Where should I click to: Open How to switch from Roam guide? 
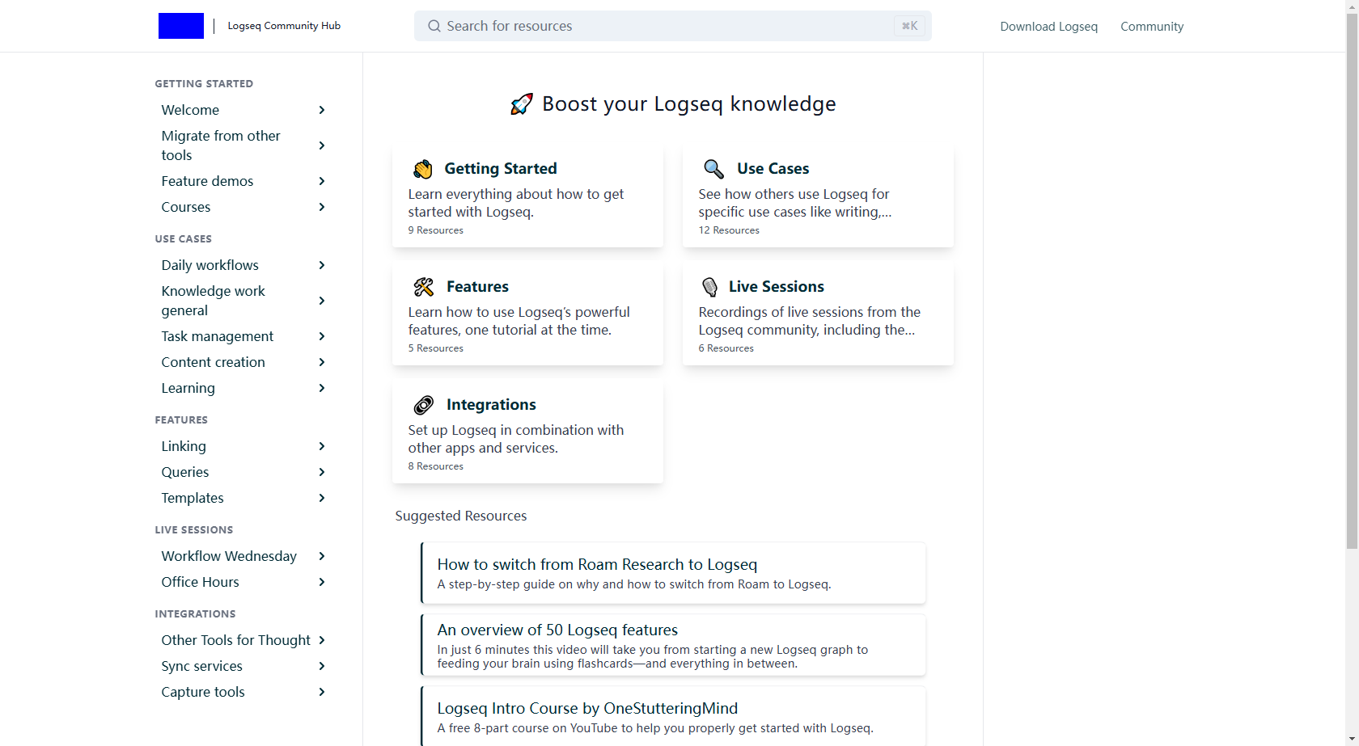(x=597, y=564)
